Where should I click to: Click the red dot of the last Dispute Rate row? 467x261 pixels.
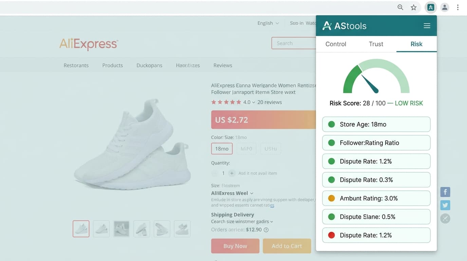click(x=332, y=235)
